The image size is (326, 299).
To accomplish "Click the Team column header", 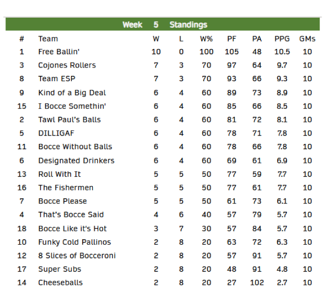I will point(48,39).
